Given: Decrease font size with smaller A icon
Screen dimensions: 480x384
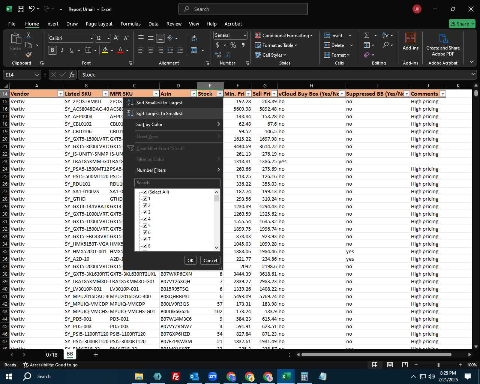Looking at the screenshot, I should pyautogui.click(x=126, y=38).
